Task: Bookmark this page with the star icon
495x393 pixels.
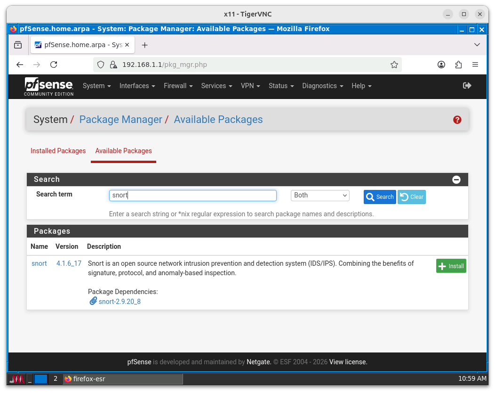Action: 394,65
